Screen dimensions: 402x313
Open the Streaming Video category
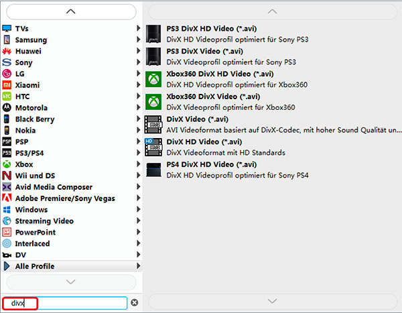click(71, 221)
